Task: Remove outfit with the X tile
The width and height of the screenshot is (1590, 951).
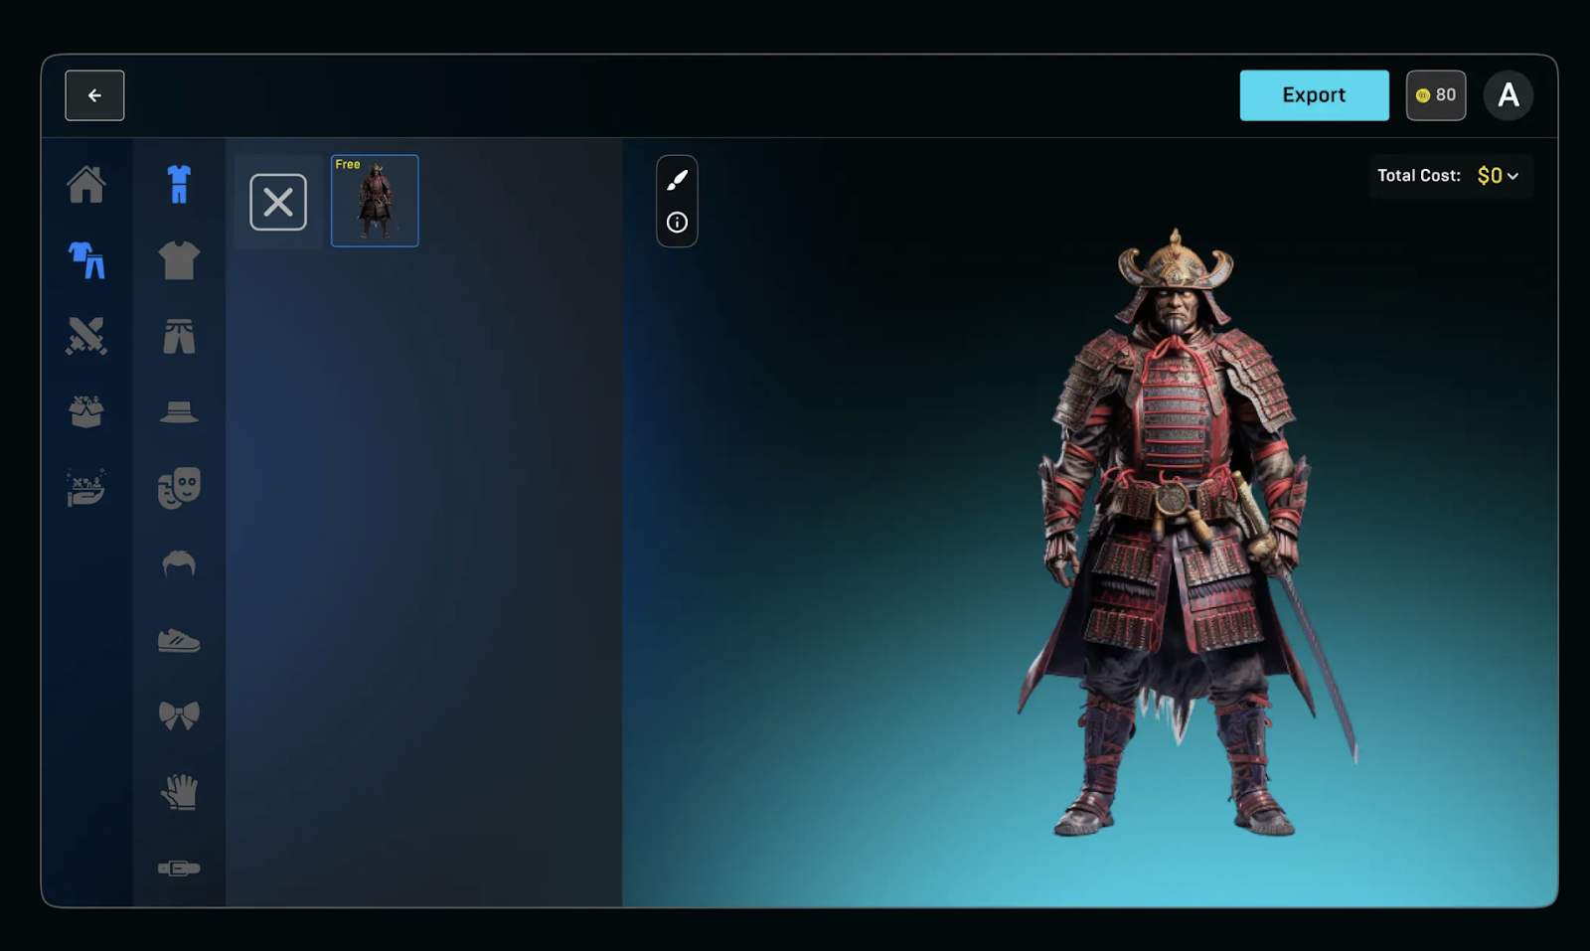Action: pyautogui.click(x=278, y=202)
